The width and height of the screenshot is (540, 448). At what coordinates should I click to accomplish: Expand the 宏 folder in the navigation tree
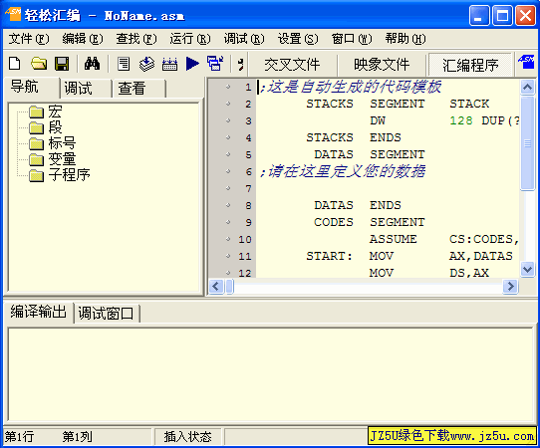(x=37, y=112)
